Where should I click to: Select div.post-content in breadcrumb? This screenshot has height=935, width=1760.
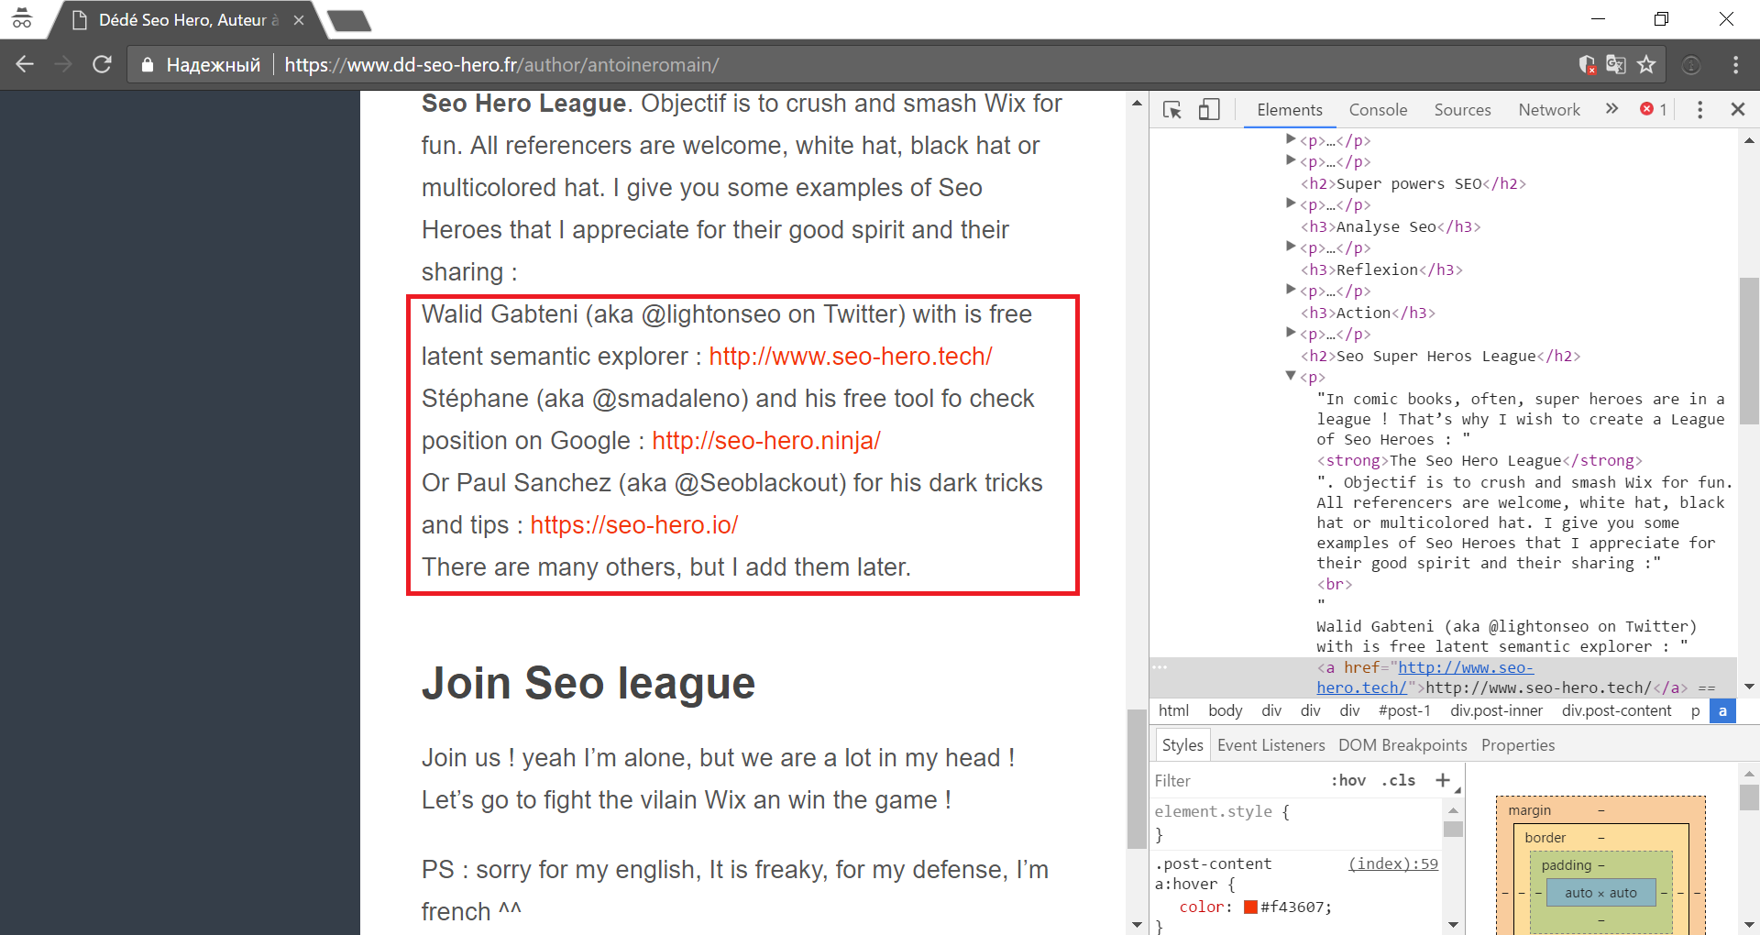1616,710
